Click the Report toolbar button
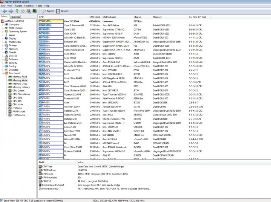The width and height of the screenshot is (271, 202). (48, 11)
